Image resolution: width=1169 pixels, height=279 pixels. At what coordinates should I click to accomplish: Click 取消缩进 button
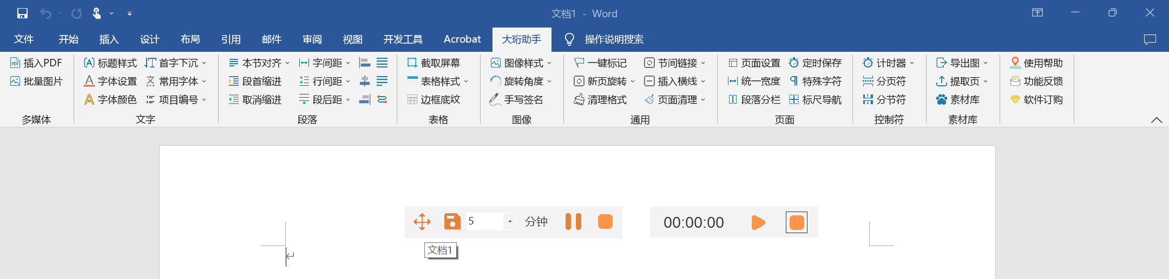point(255,100)
